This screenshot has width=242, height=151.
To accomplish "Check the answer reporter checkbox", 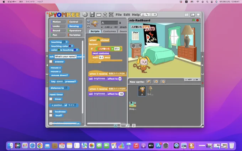I will point(51,61).
